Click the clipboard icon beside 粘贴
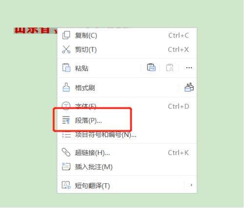 [x=66, y=68]
